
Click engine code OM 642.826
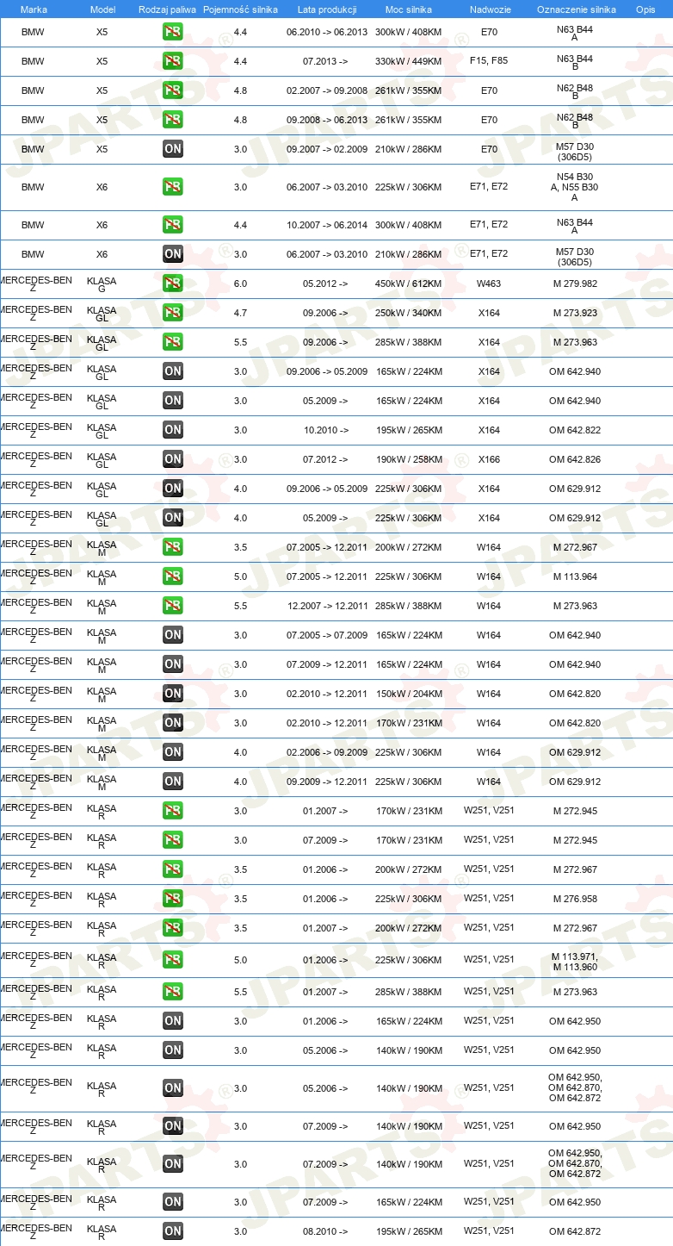point(575,459)
